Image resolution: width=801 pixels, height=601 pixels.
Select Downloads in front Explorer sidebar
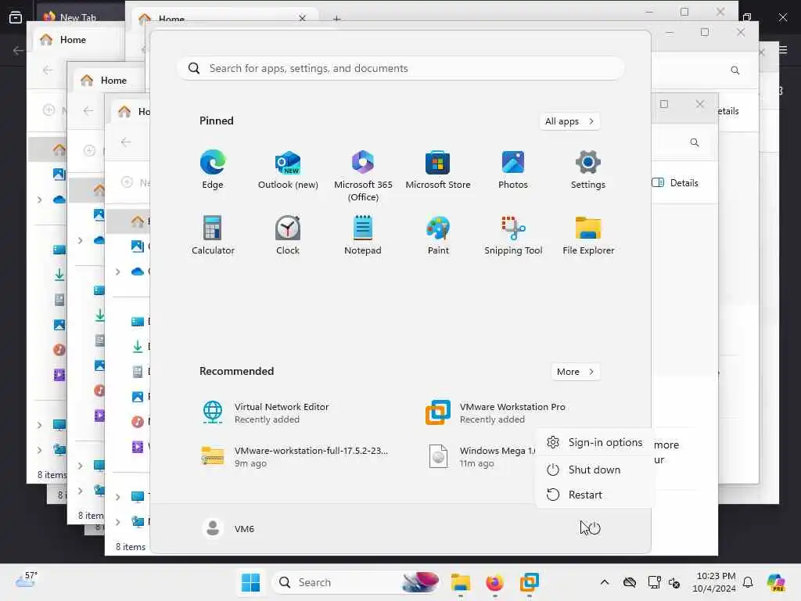click(138, 347)
